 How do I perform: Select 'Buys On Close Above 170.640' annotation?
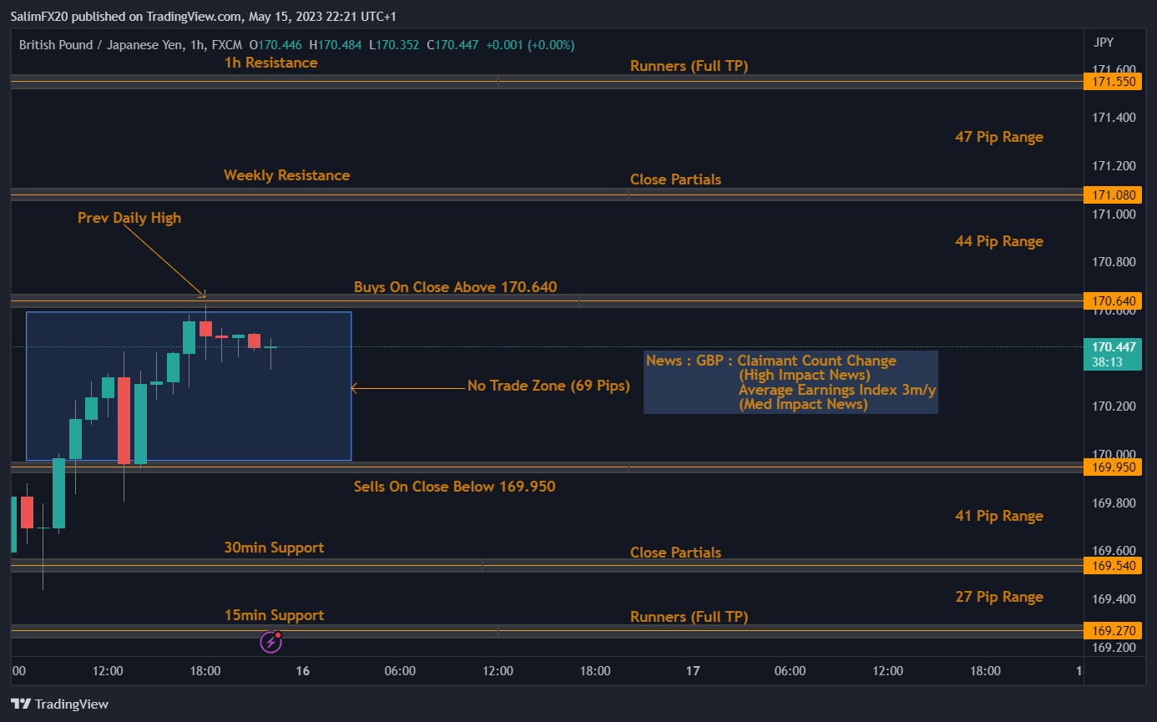pos(455,287)
